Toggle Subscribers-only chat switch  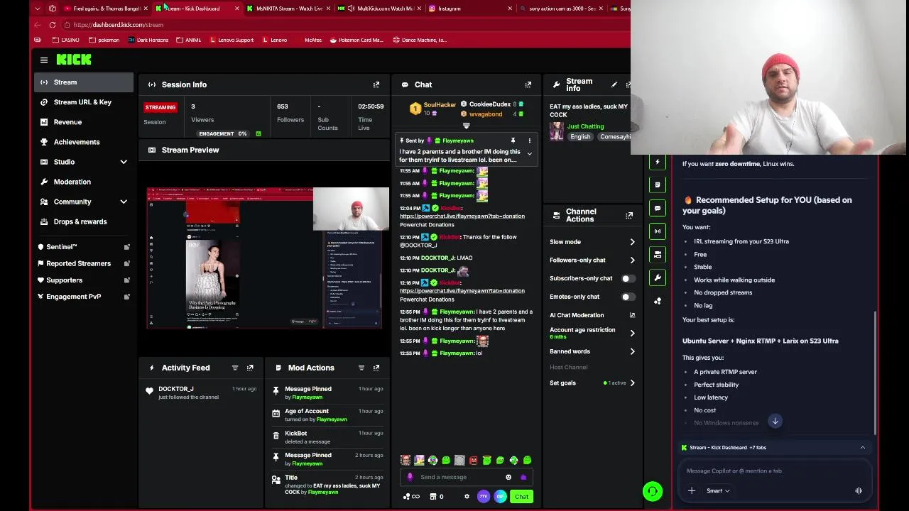coord(628,278)
